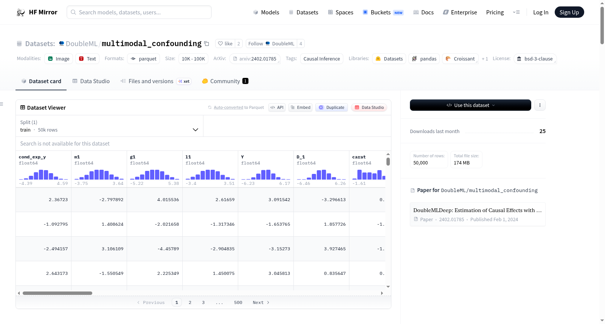Click the Croissant library icon
605x324 pixels.
coord(448,59)
